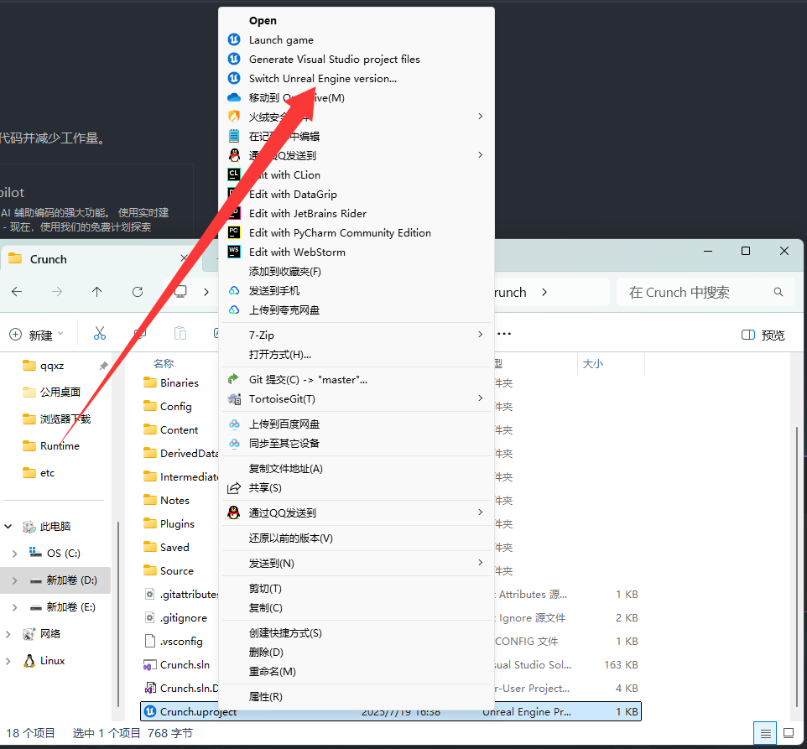Screen dimensions: 807x749
Task: Choose 重命名(M) in the context menu
Action: point(273,672)
